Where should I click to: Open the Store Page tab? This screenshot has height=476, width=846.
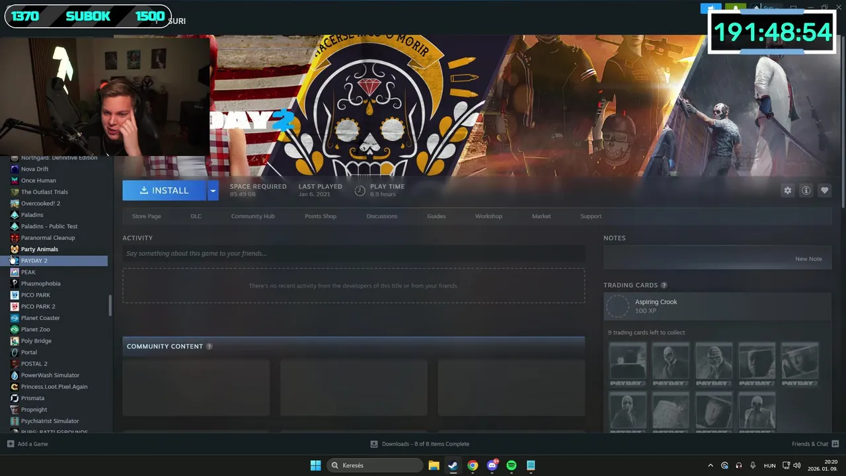[146, 216]
